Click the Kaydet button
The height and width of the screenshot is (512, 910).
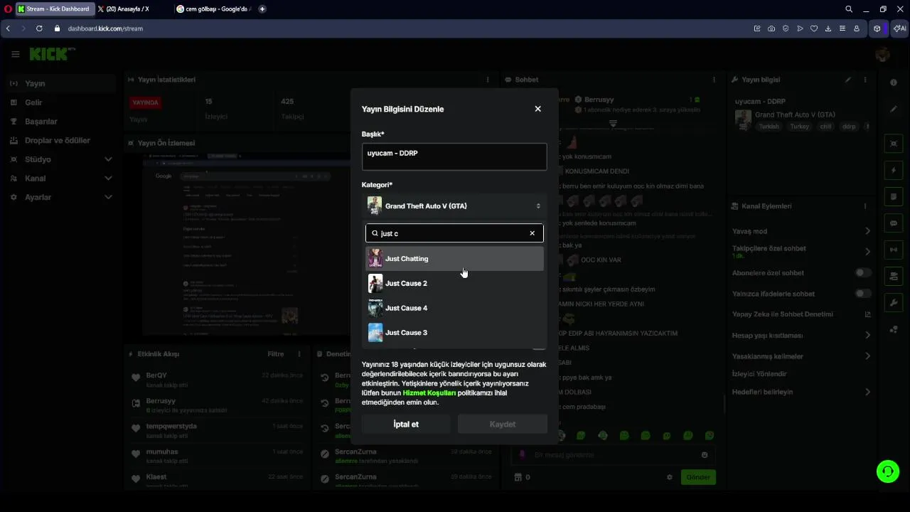(503, 425)
